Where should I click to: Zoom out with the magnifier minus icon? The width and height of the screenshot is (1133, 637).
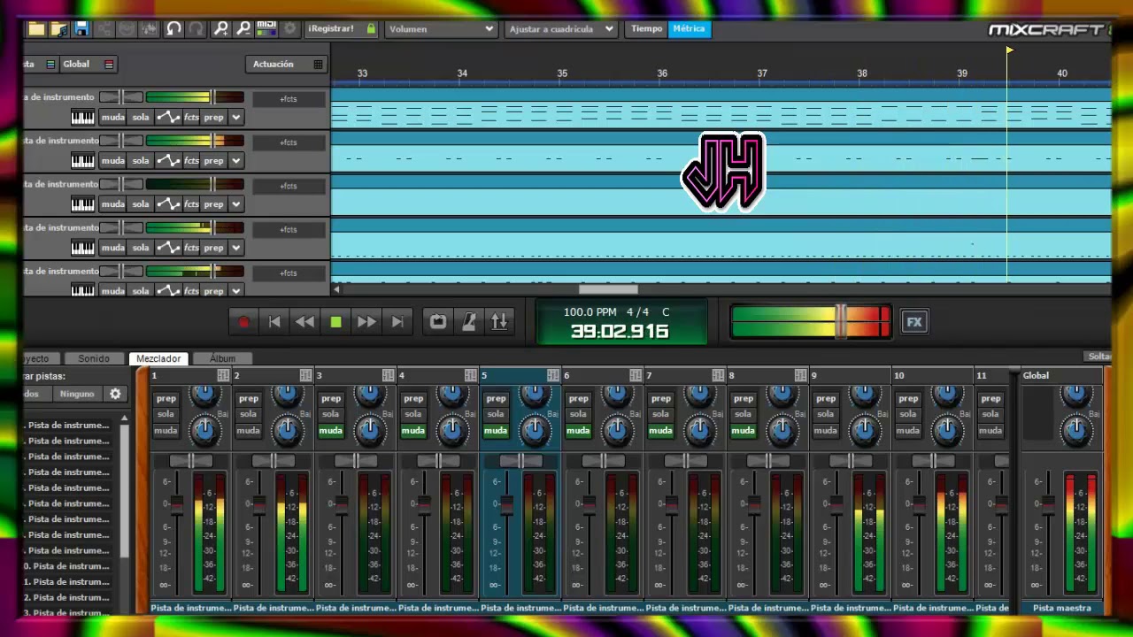point(243,28)
